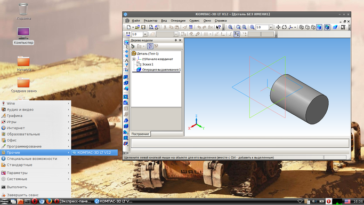The width and height of the screenshot is (364, 205).
Task: Open Графика menu category
Action: (36, 116)
